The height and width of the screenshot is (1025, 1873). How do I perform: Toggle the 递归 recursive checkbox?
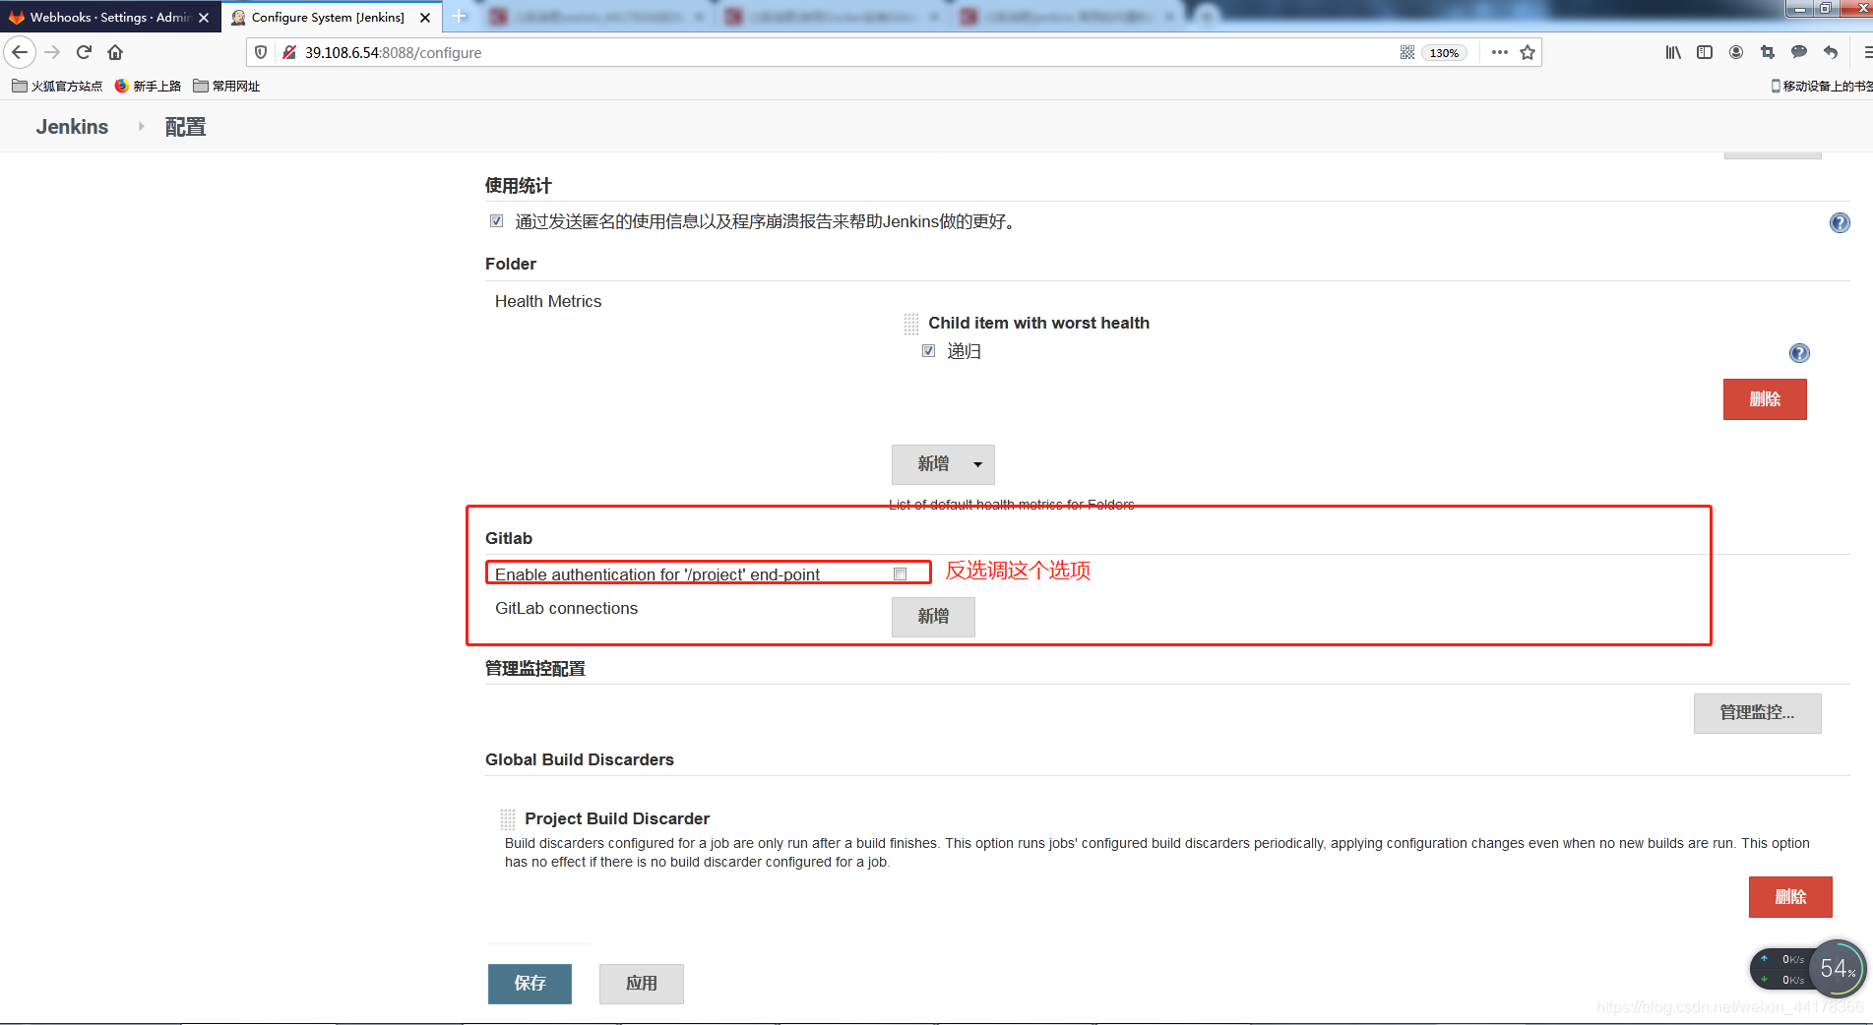tap(928, 350)
